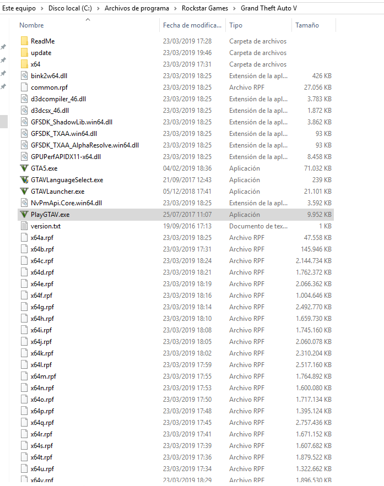This screenshot has width=384, height=486.
Task: Select the x64m.rpf file name
Action: [x=44, y=376]
